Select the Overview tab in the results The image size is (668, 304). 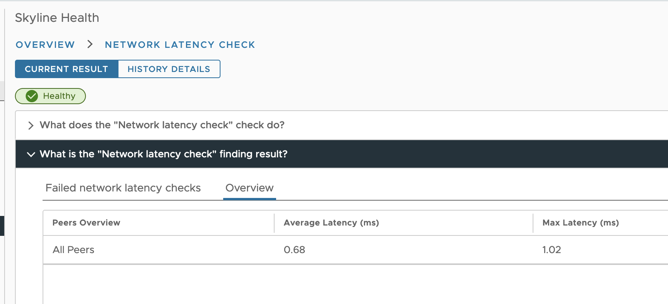pyautogui.click(x=249, y=188)
